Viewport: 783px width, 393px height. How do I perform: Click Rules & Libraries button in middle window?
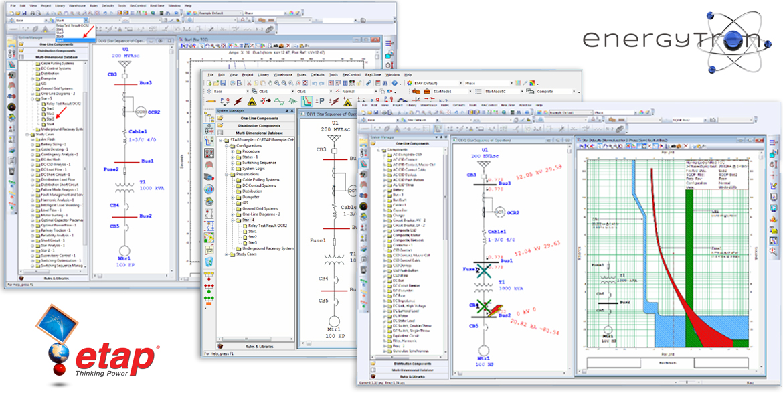pos(256,346)
